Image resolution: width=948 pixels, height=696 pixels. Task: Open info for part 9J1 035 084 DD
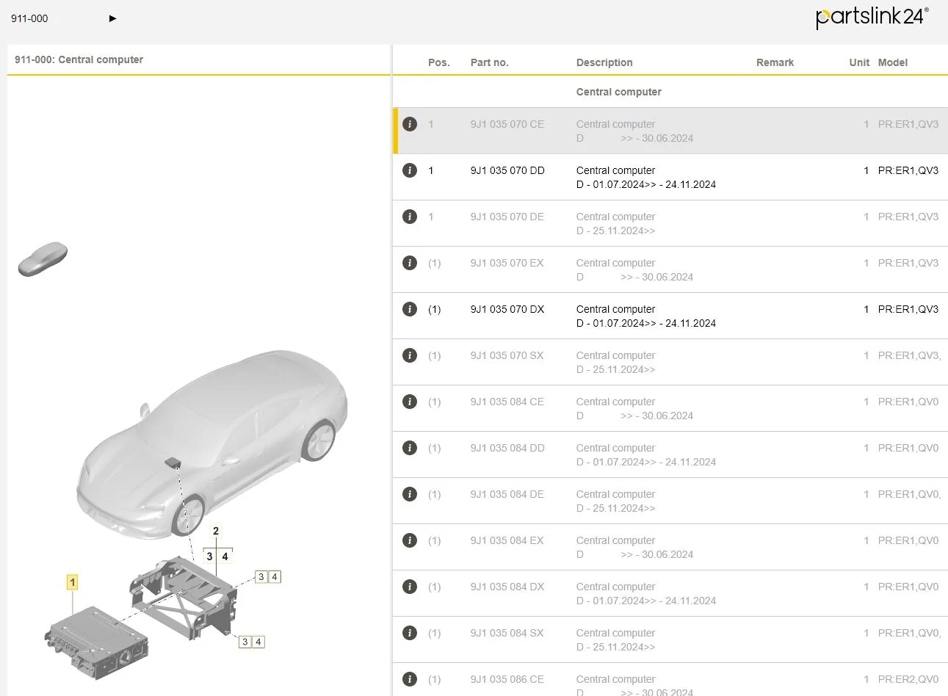coord(410,448)
